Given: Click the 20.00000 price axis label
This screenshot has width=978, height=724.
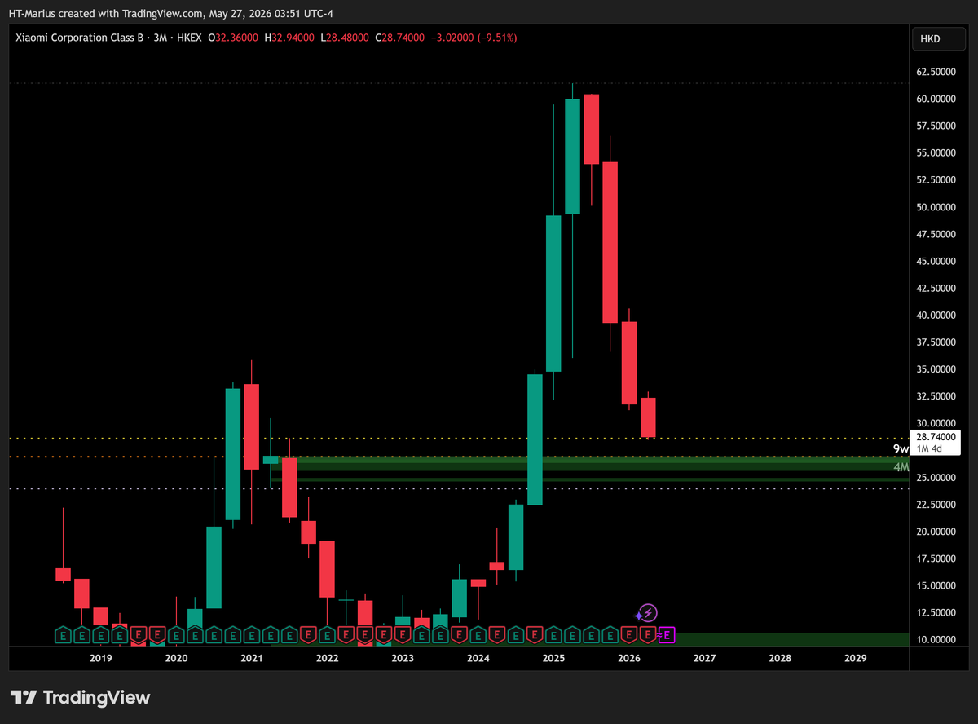Looking at the screenshot, I should [x=936, y=532].
